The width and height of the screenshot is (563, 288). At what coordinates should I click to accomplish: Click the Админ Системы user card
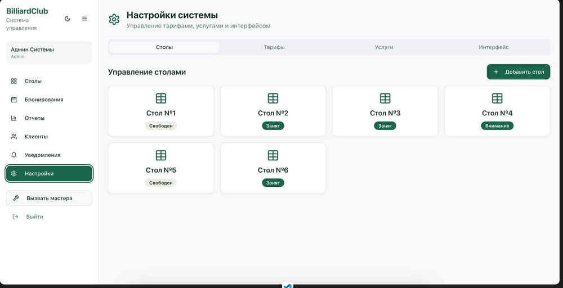click(49, 52)
